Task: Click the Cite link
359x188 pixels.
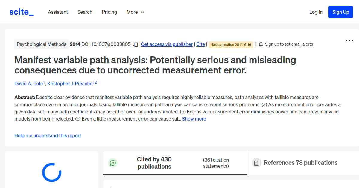Action: [x=200, y=44]
